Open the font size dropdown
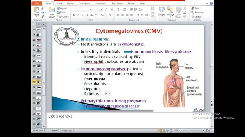The width and height of the screenshot is (245, 137). click(98, 10)
